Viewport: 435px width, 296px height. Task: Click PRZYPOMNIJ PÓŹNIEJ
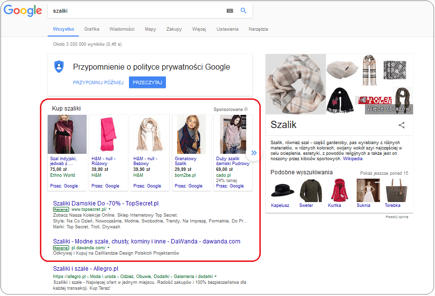coord(98,82)
